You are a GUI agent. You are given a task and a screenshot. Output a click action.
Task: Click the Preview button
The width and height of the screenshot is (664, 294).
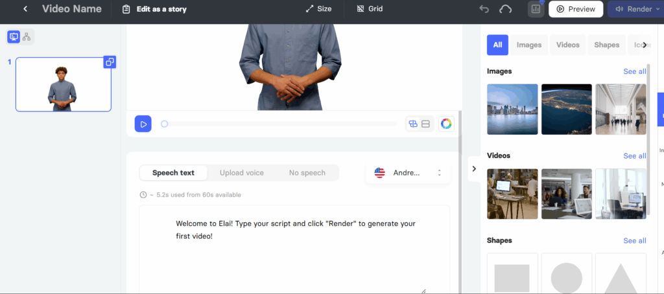(x=576, y=9)
